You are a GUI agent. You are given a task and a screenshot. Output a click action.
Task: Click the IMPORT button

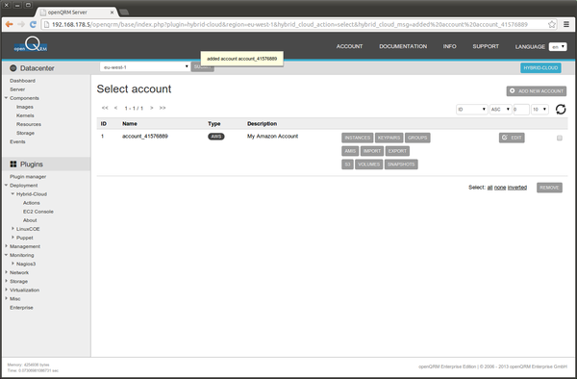click(x=372, y=151)
